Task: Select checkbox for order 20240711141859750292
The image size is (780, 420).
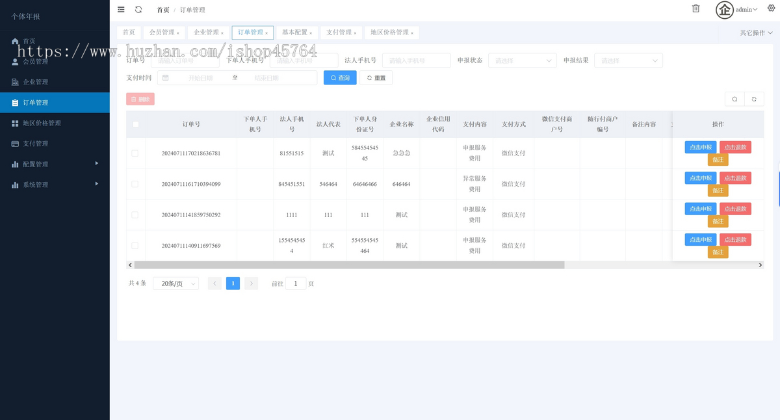Action: coord(135,215)
